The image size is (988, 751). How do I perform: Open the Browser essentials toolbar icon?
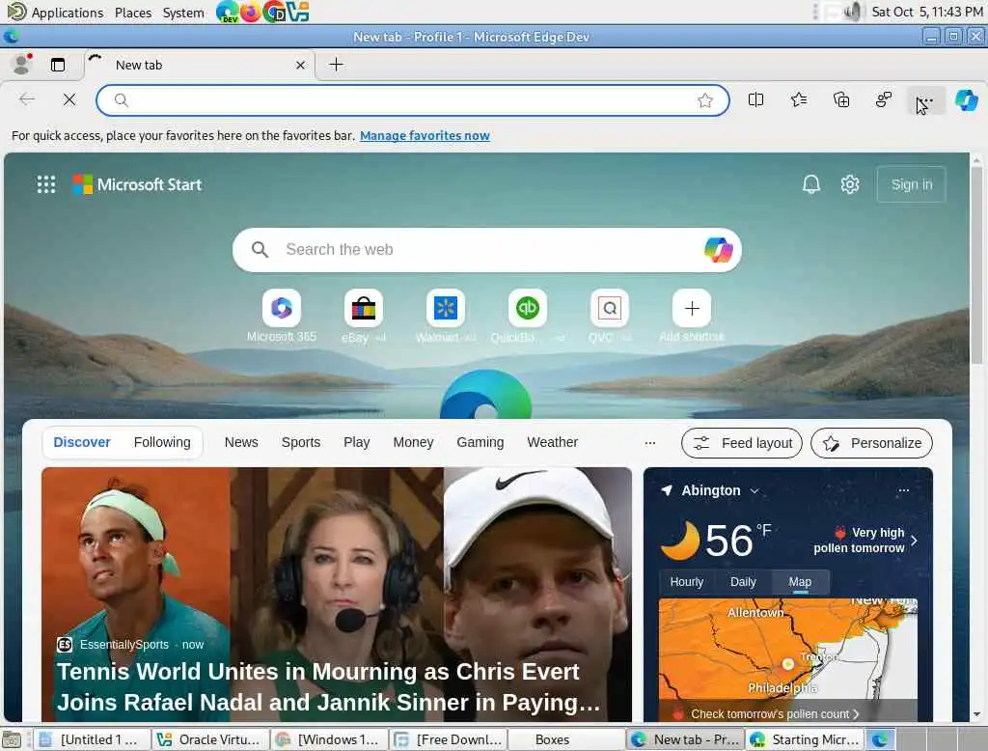coord(884,99)
